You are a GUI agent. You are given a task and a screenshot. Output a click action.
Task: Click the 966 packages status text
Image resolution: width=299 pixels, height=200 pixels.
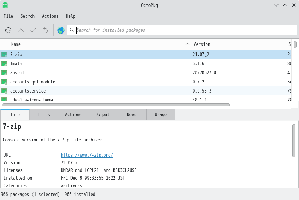click(30, 194)
